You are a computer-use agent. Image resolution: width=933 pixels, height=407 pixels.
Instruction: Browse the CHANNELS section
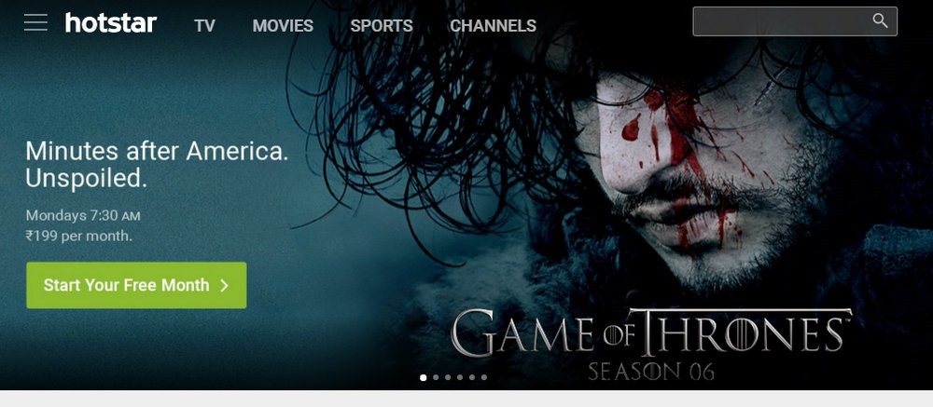493,25
